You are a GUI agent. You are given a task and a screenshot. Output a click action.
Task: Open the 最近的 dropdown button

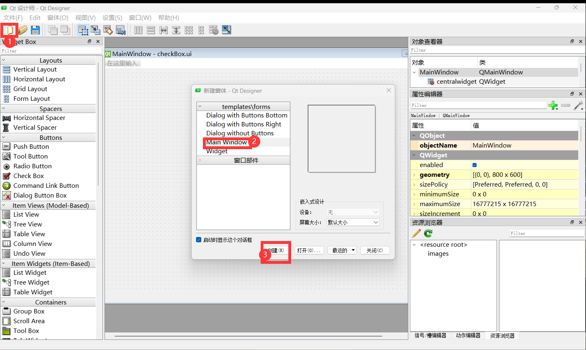tap(342, 250)
